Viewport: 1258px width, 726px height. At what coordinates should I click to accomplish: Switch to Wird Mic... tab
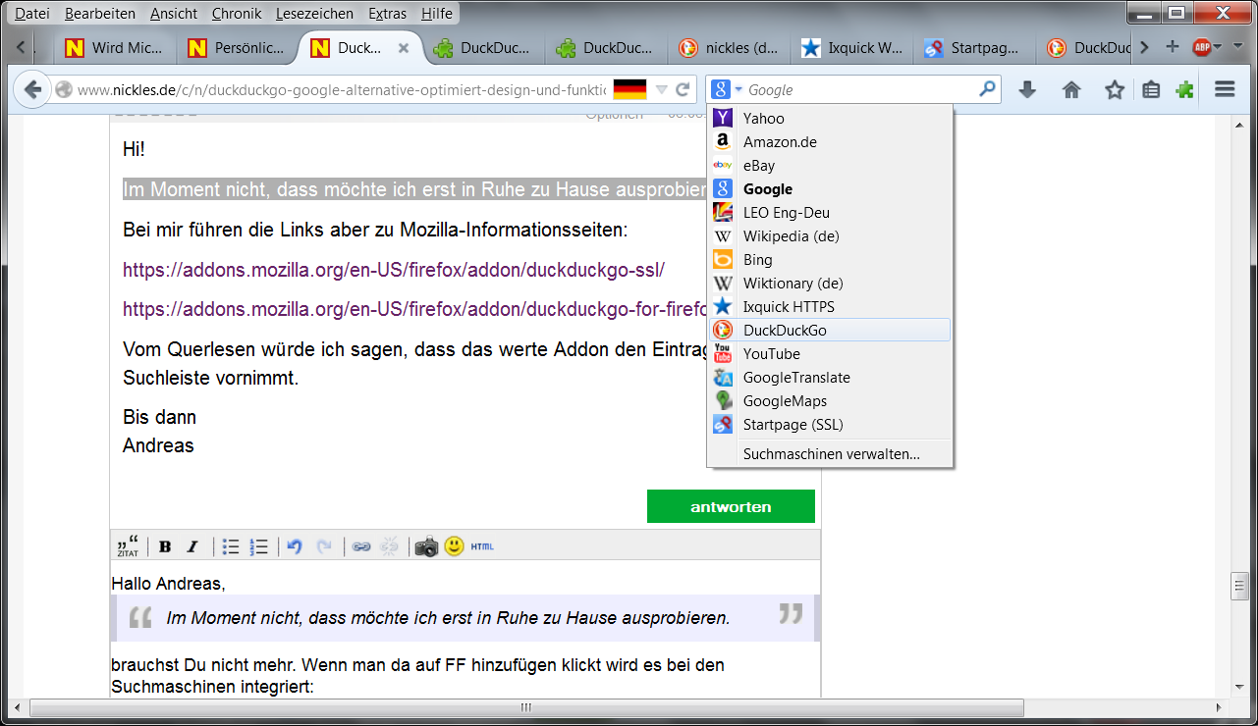[114, 47]
